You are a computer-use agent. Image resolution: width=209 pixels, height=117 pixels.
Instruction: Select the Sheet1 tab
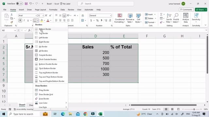(22, 105)
